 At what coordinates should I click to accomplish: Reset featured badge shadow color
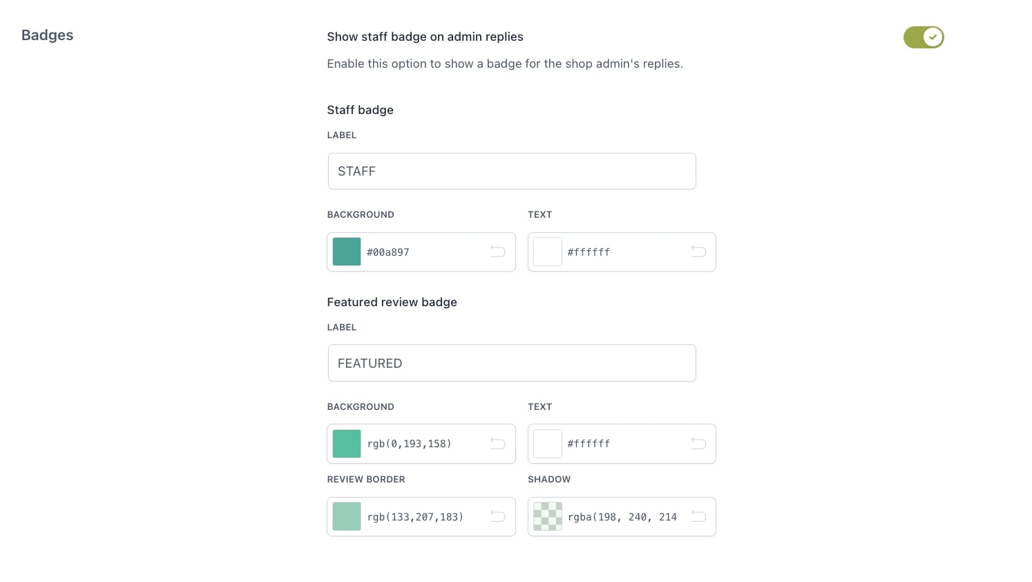point(698,516)
